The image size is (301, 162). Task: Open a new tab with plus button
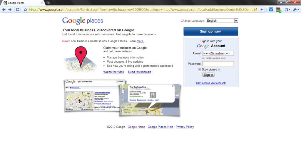[x=48, y=3]
